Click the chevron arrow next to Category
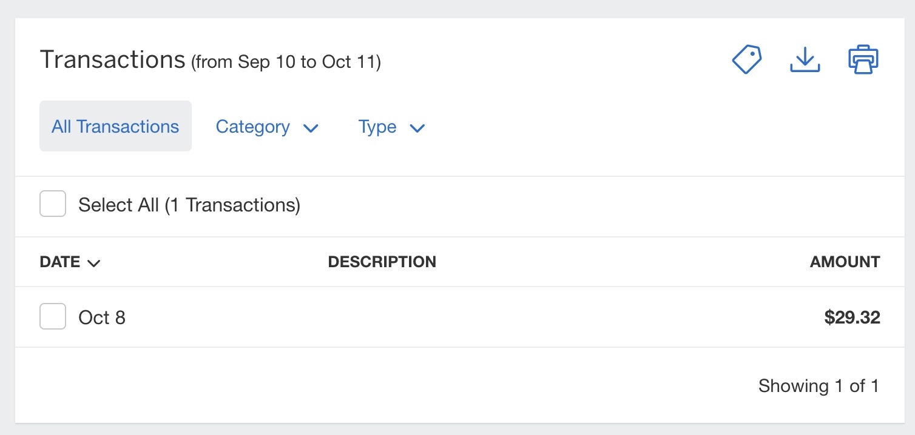This screenshot has width=915, height=435. pos(311,128)
